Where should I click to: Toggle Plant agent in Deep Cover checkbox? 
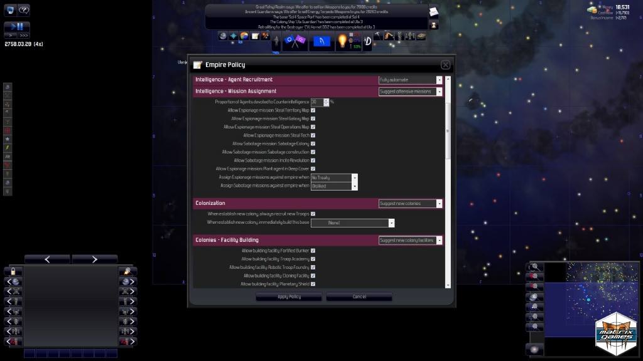point(313,169)
